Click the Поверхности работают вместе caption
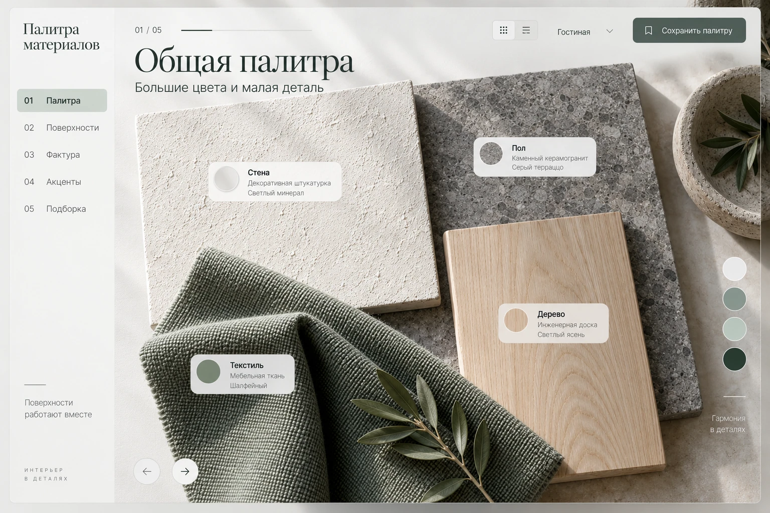Screen dimensions: 770x513 (58, 408)
